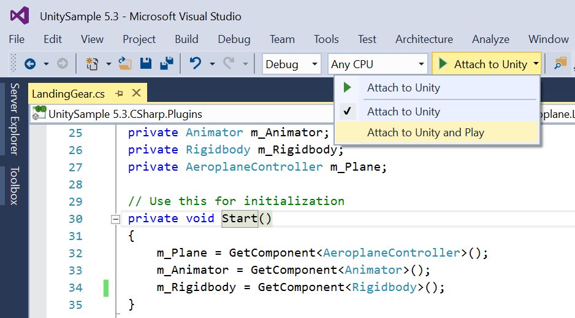Close the Attach to Unity dropdown arrow

[x=536, y=64]
